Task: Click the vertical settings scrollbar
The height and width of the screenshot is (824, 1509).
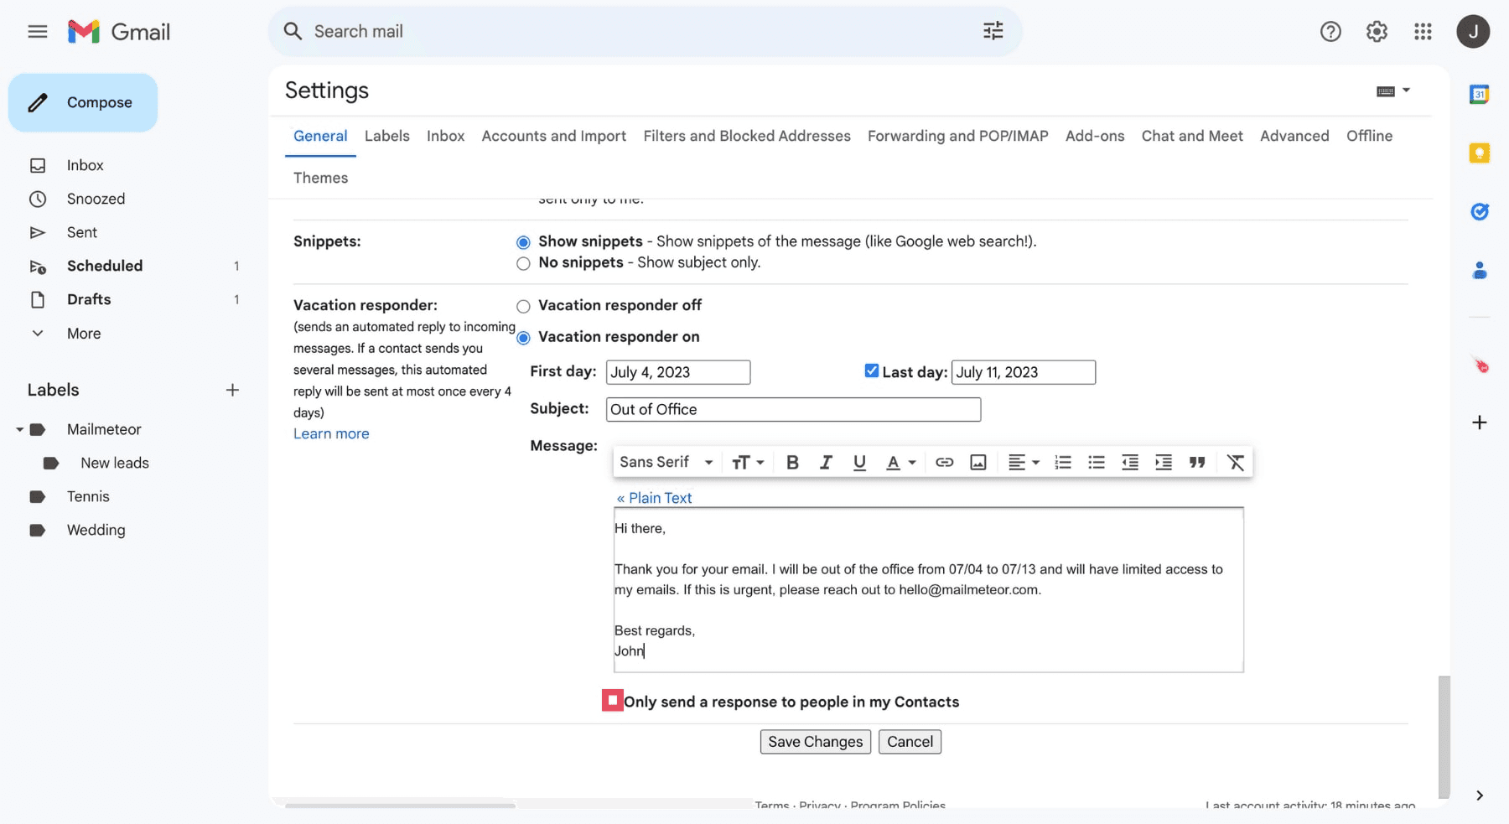Action: click(1444, 738)
